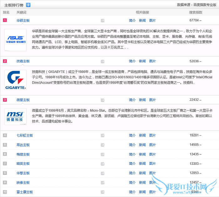Viewport: 219px width, 197px height.
Task: Open the 映泰主板 keyword link
Action: [23, 183]
